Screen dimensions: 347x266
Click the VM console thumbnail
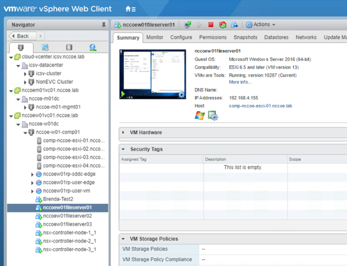pos(153,74)
